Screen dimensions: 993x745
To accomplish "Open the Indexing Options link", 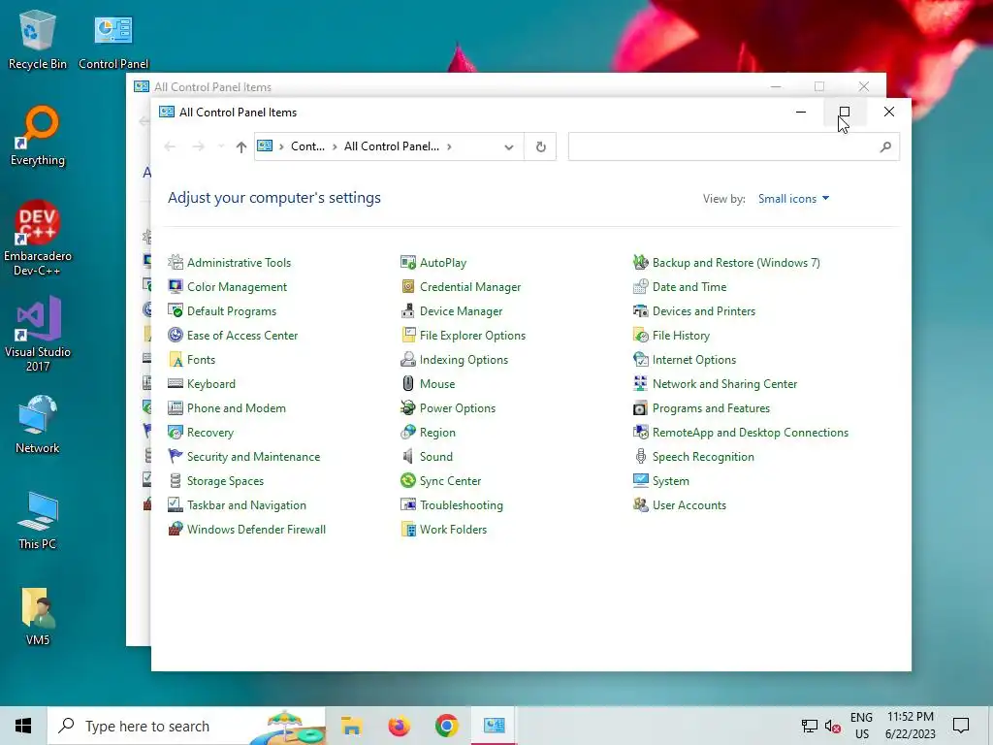I will 464,359.
